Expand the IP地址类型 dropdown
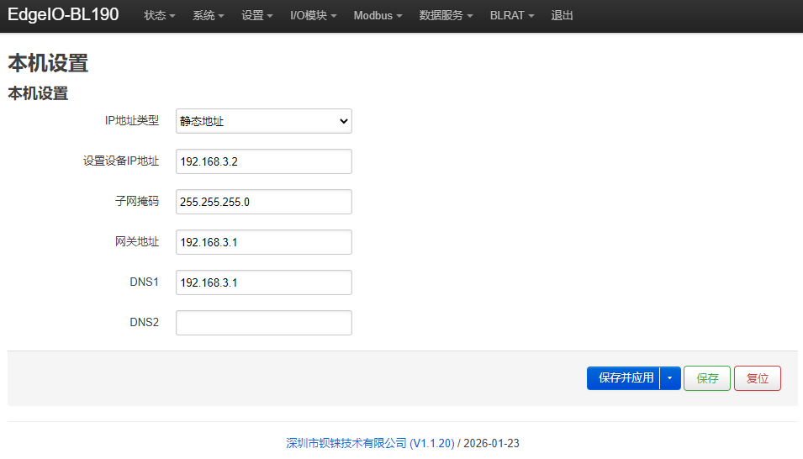The height and width of the screenshot is (459, 803). (x=264, y=121)
